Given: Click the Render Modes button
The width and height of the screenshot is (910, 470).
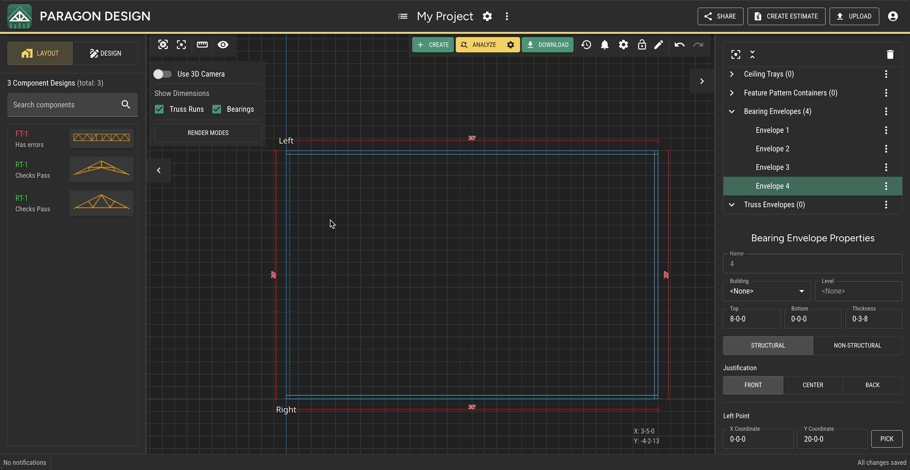Looking at the screenshot, I should coord(208,132).
